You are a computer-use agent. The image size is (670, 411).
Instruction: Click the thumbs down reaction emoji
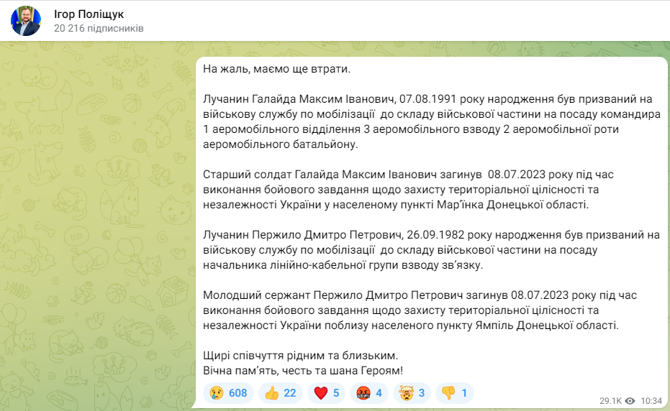pyautogui.click(x=448, y=393)
